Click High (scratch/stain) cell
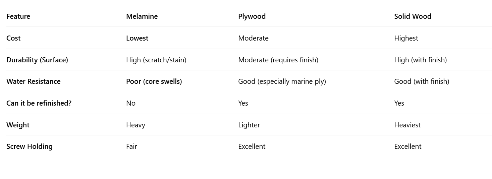Screen dimensions: 492x179 [156, 60]
